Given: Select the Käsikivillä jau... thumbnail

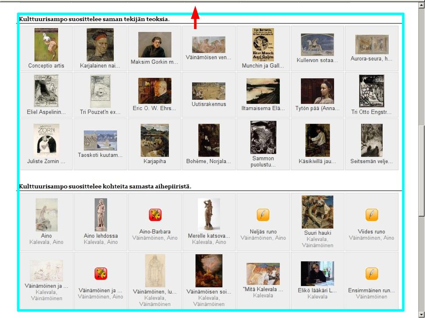Looking at the screenshot, I should [x=318, y=140].
